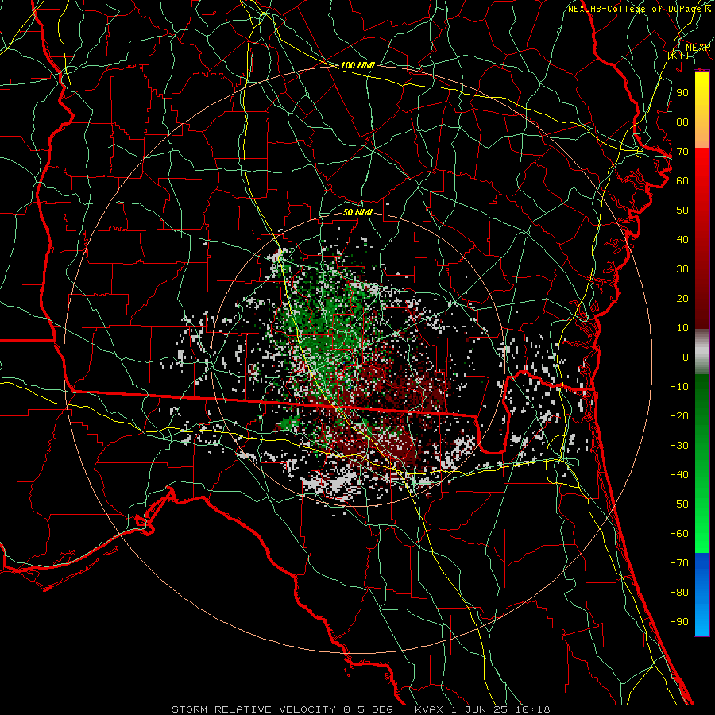Click the "-80" value on velocity scale
The image size is (715, 715).
pyautogui.click(x=679, y=593)
